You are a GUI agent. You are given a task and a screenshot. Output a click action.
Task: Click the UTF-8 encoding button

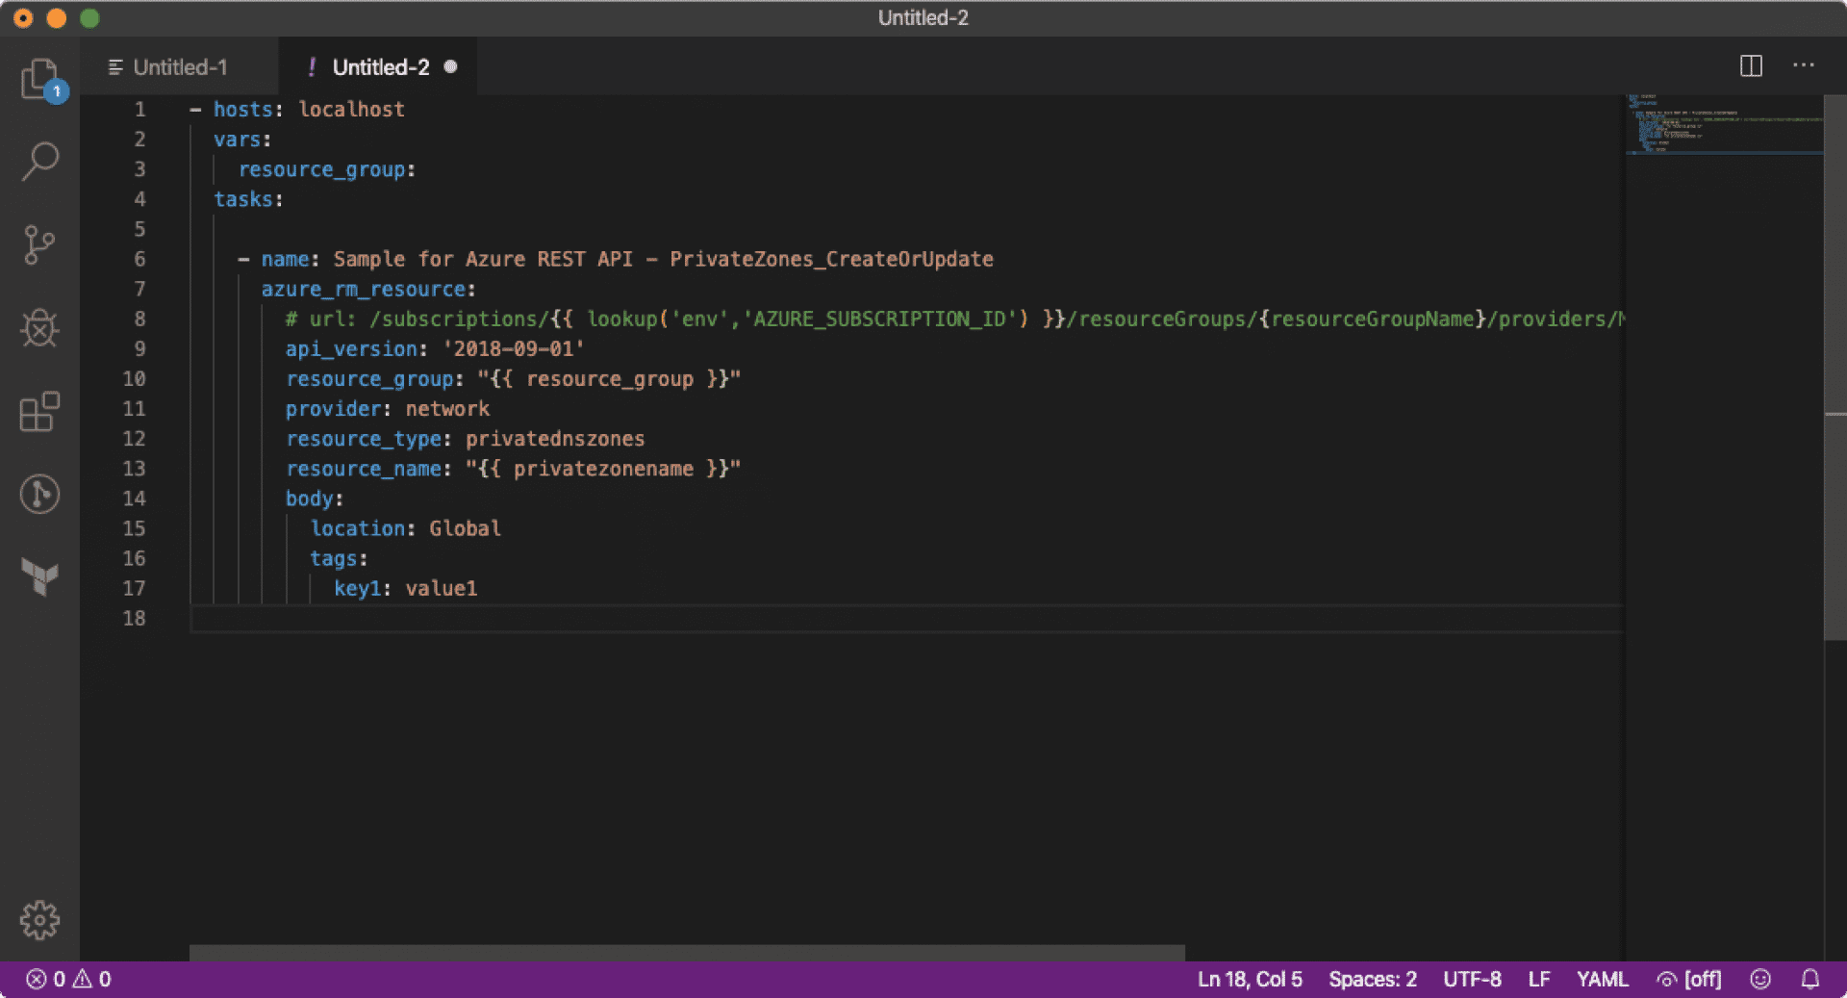point(1472,979)
